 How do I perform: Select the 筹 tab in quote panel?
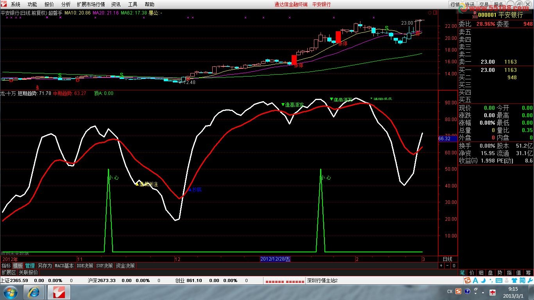(x=529, y=273)
